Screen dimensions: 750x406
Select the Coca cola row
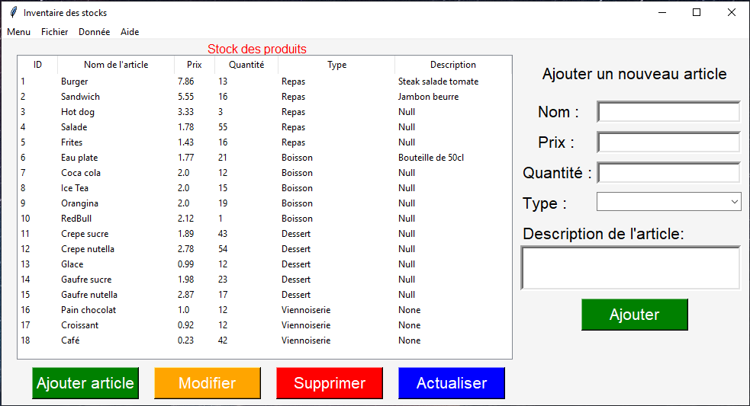click(x=265, y=173)
